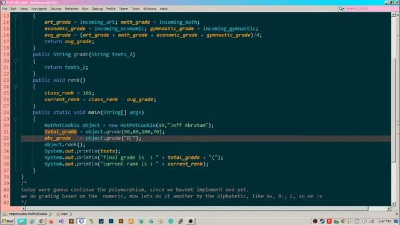Click the purple Visual Studio taskbar icon
Viewport: 400px width, 225px height.
pyautogui.click(x=61, y=221)
